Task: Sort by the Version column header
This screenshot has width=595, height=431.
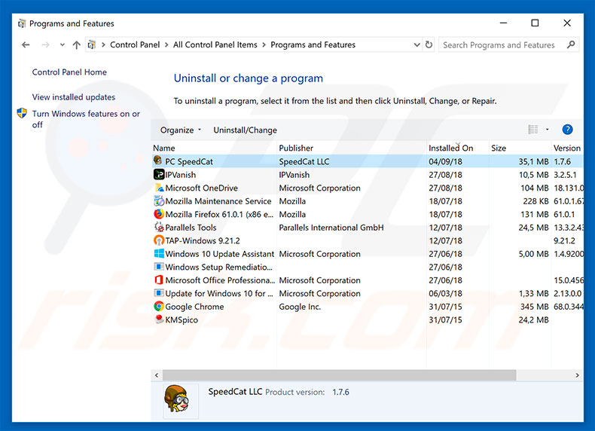Action: (x=567, y=148)
